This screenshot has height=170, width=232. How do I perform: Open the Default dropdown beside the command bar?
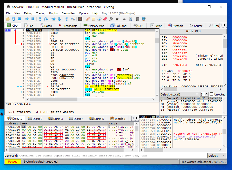tap(217, 155)
